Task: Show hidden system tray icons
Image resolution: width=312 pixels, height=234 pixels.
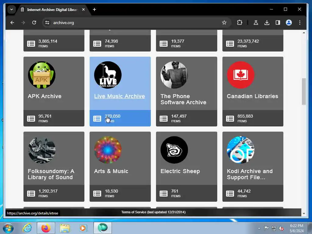Action: (259, 228)
